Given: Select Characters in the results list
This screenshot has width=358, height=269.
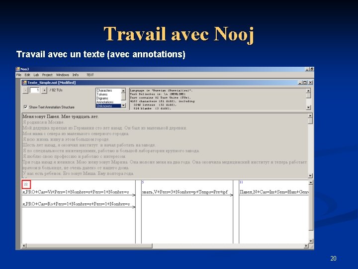Looking at the screenshot, I should [104, 90].
